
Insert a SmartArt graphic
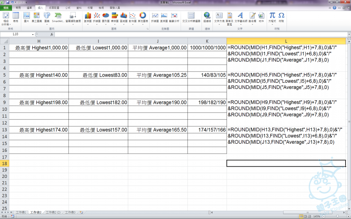click(58, 17)
